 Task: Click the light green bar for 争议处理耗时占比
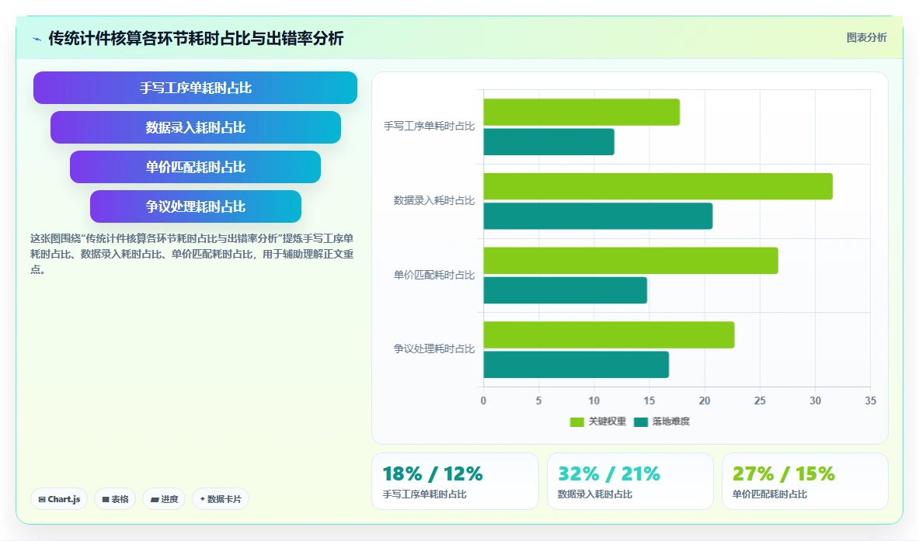(609, 335)
